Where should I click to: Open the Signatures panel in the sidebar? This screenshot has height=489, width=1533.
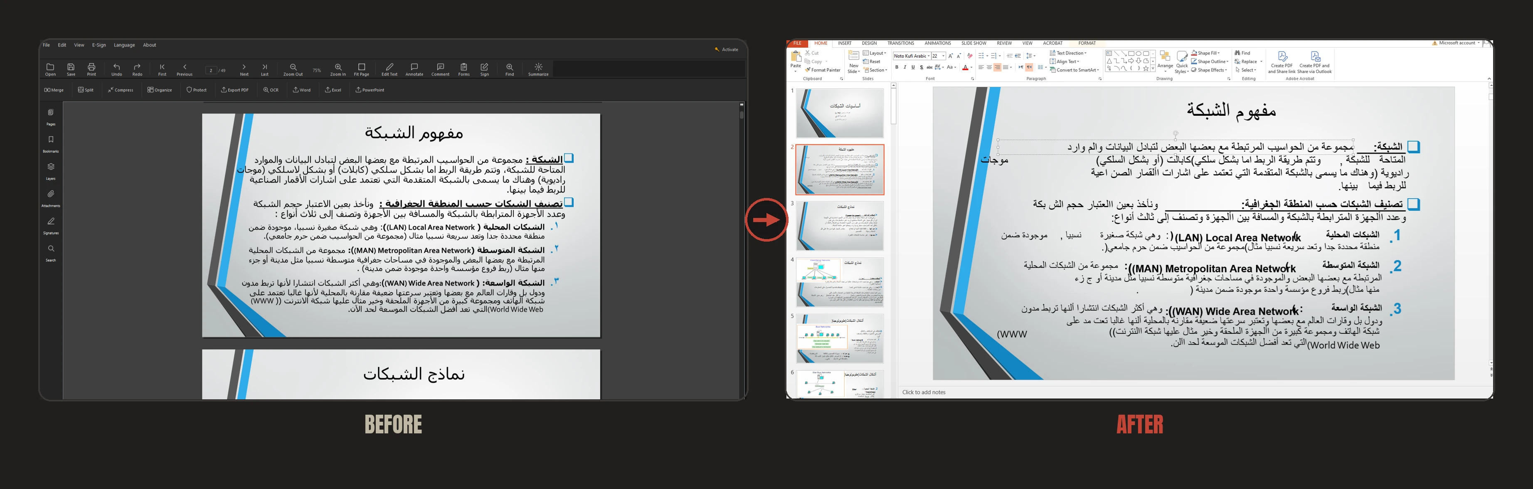coord(51,225)
